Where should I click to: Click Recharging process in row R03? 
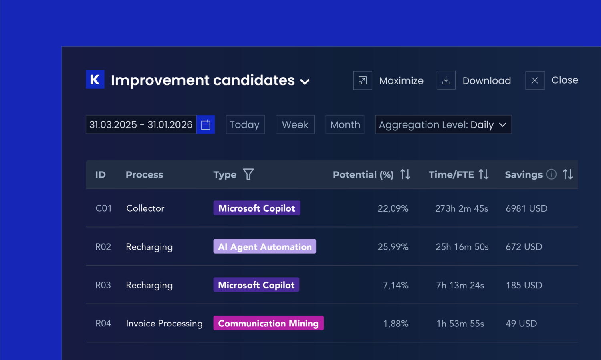click(149, 286)
